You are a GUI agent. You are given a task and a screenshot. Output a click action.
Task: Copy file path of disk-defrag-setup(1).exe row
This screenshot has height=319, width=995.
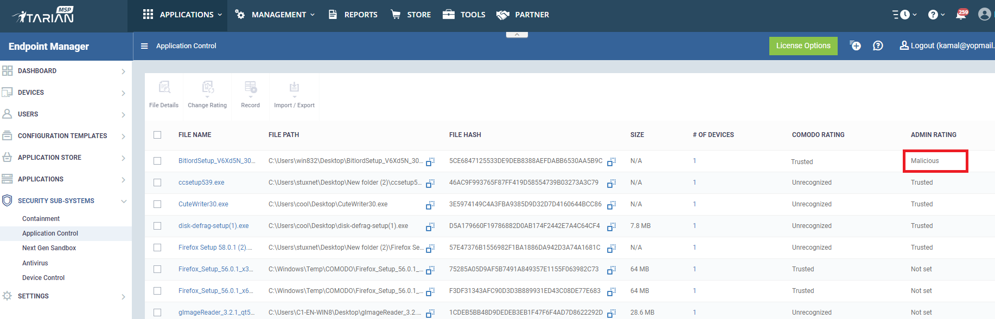430,226
